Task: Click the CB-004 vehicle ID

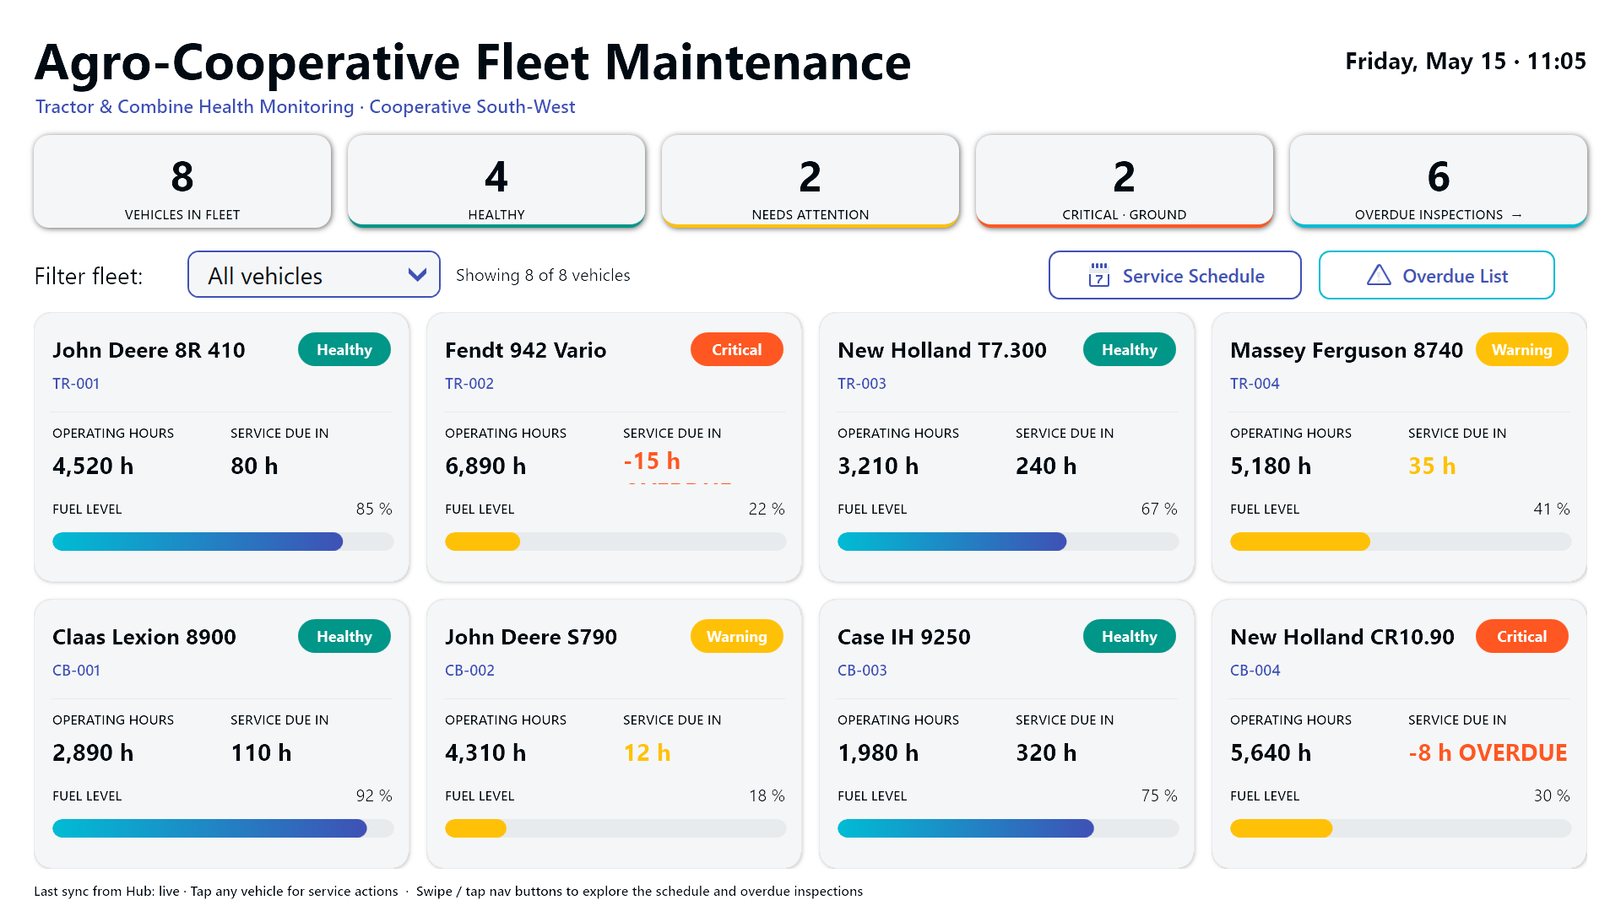Action: click(1255, 671)
